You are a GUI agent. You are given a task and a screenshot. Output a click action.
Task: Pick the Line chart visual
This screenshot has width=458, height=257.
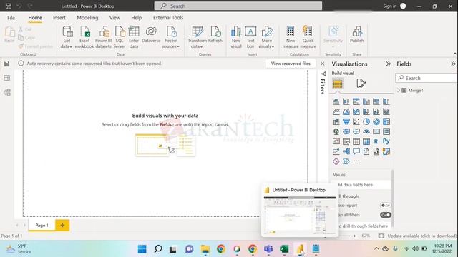click(x=336, y=111)
